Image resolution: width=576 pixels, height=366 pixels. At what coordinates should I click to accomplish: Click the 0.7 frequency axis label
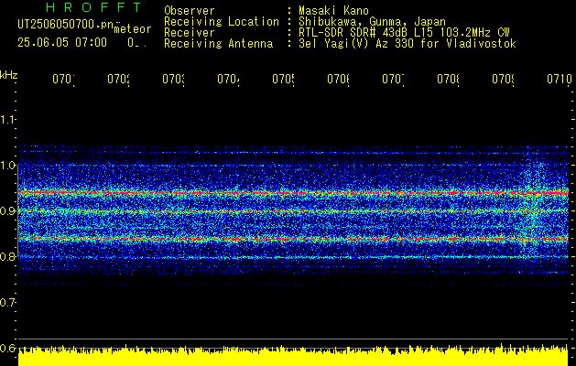click(x=7, y=303)
